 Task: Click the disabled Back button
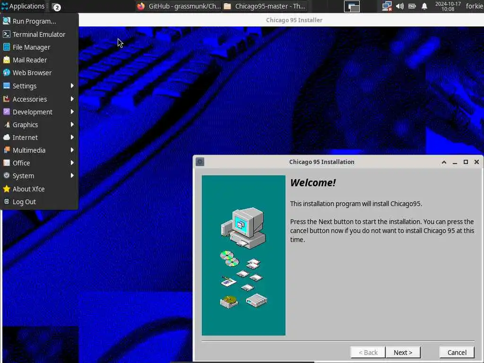click(368, 353)
